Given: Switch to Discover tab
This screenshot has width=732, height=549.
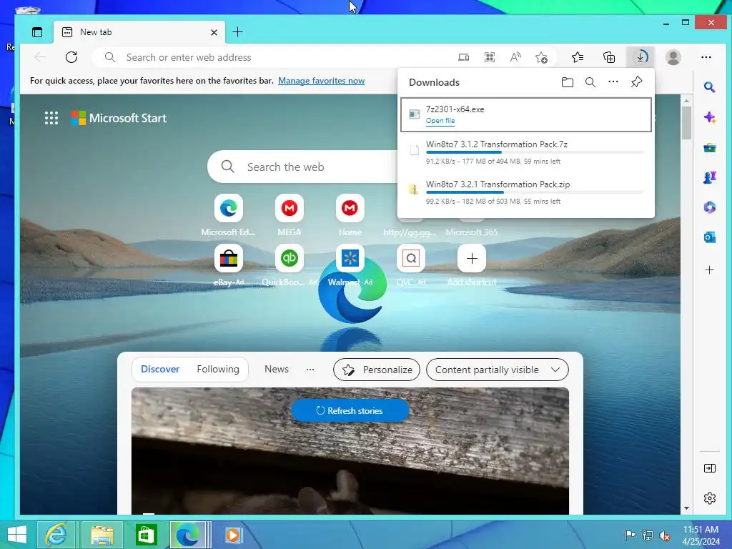Looking at the screenshot, I should pos(160,370).
